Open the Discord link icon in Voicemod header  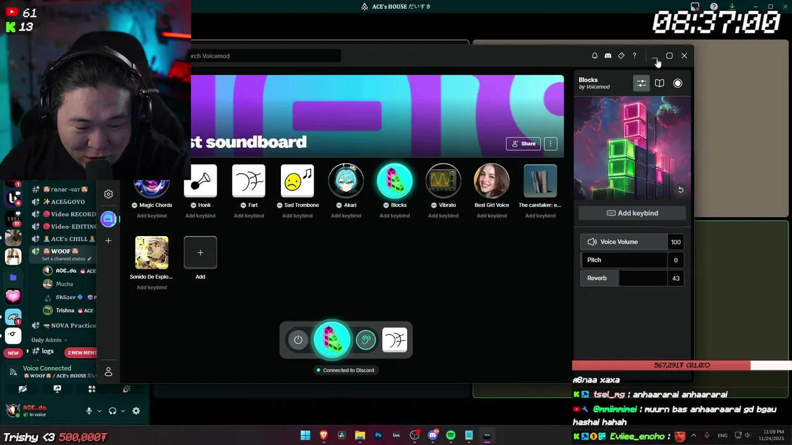(608, 56)
